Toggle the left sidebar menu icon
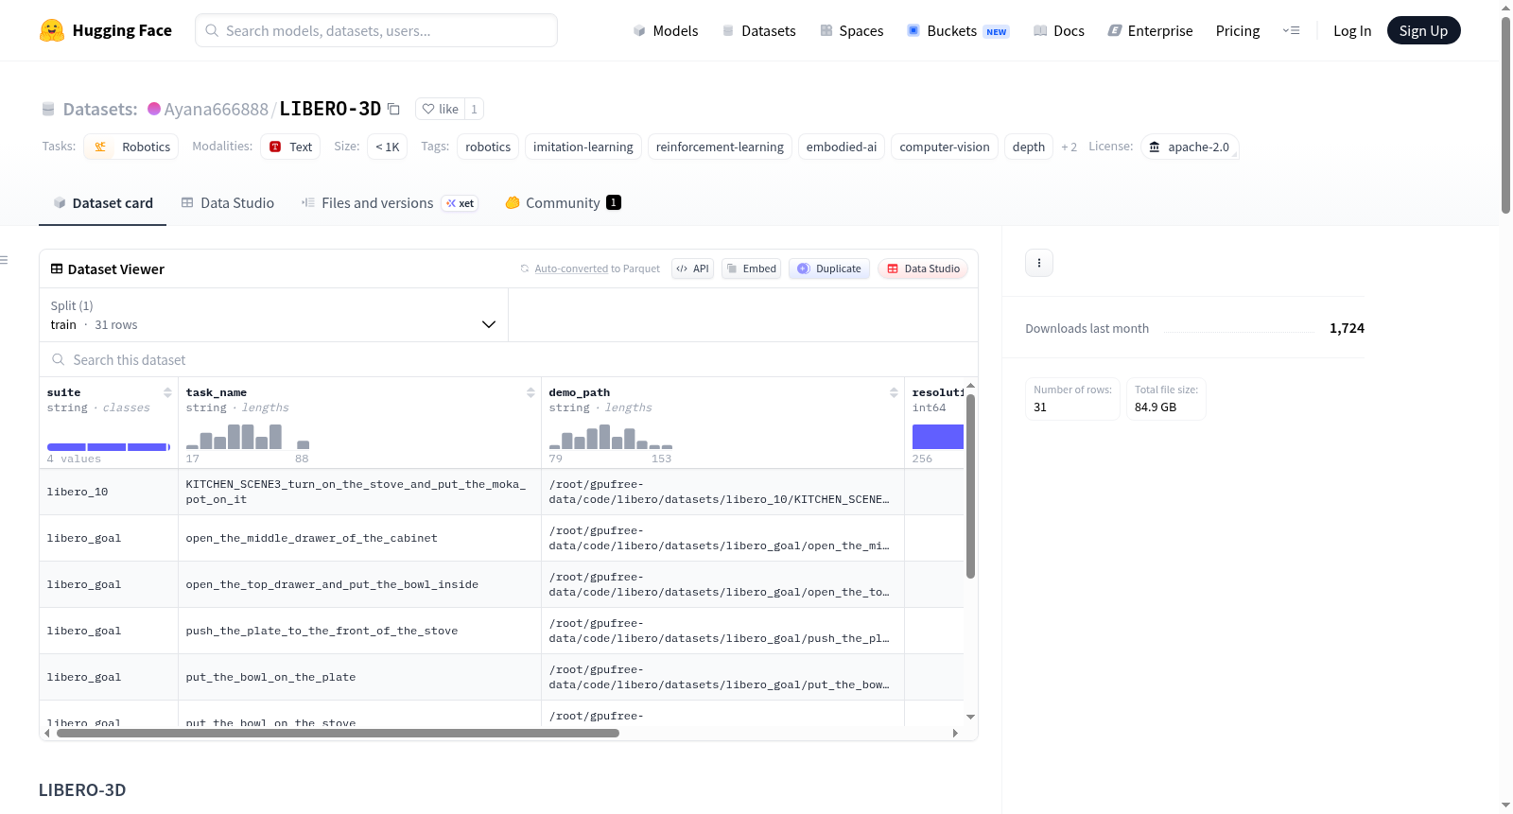Image resolution: width=1513 pixels, height=814 pixels. [x=4, y=260]
